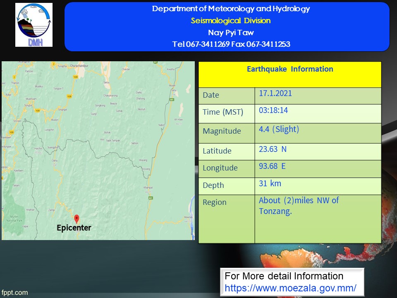Click the "Department of Meteorology and Hydrology" title

coord(231,9)
